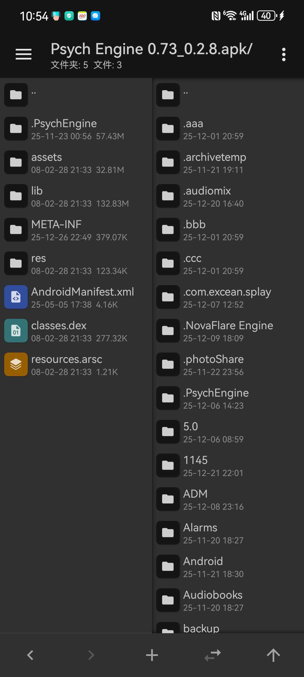Tap the plus add button
Image resolution: width=304 pixels, height=677 pixels.
pyautogui.click(x=152, y=655)
